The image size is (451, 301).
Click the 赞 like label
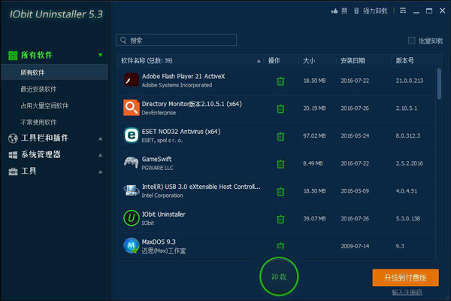click(x=344, y=11)
